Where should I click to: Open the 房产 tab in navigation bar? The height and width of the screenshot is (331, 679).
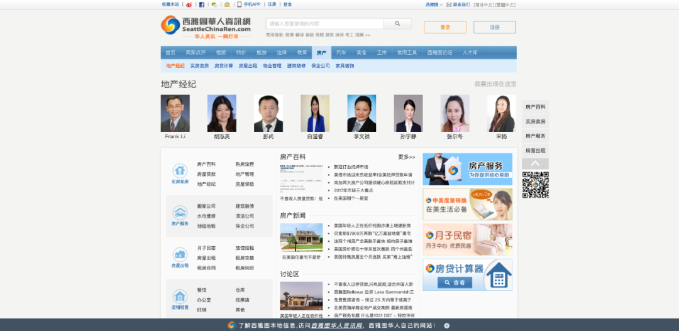click(x=321, y=53)
